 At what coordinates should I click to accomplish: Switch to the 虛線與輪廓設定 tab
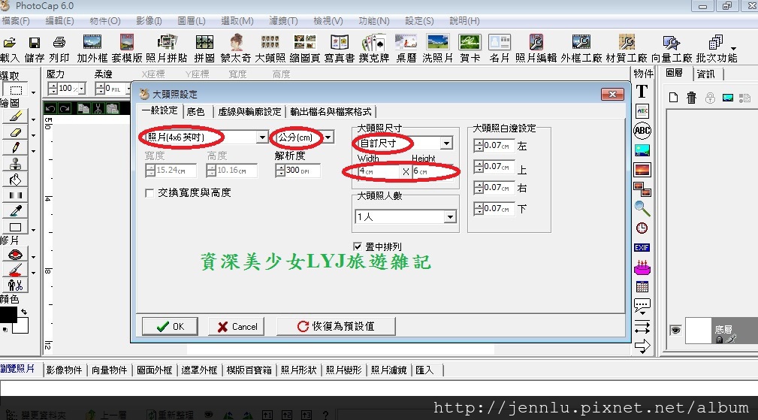[249, 112]
